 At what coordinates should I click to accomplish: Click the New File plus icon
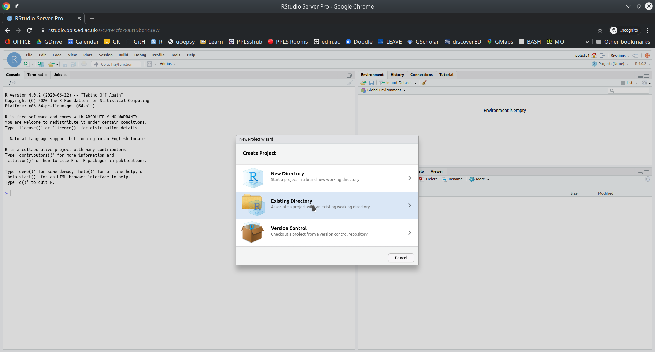pyautogui.click(x=26, y=64)
